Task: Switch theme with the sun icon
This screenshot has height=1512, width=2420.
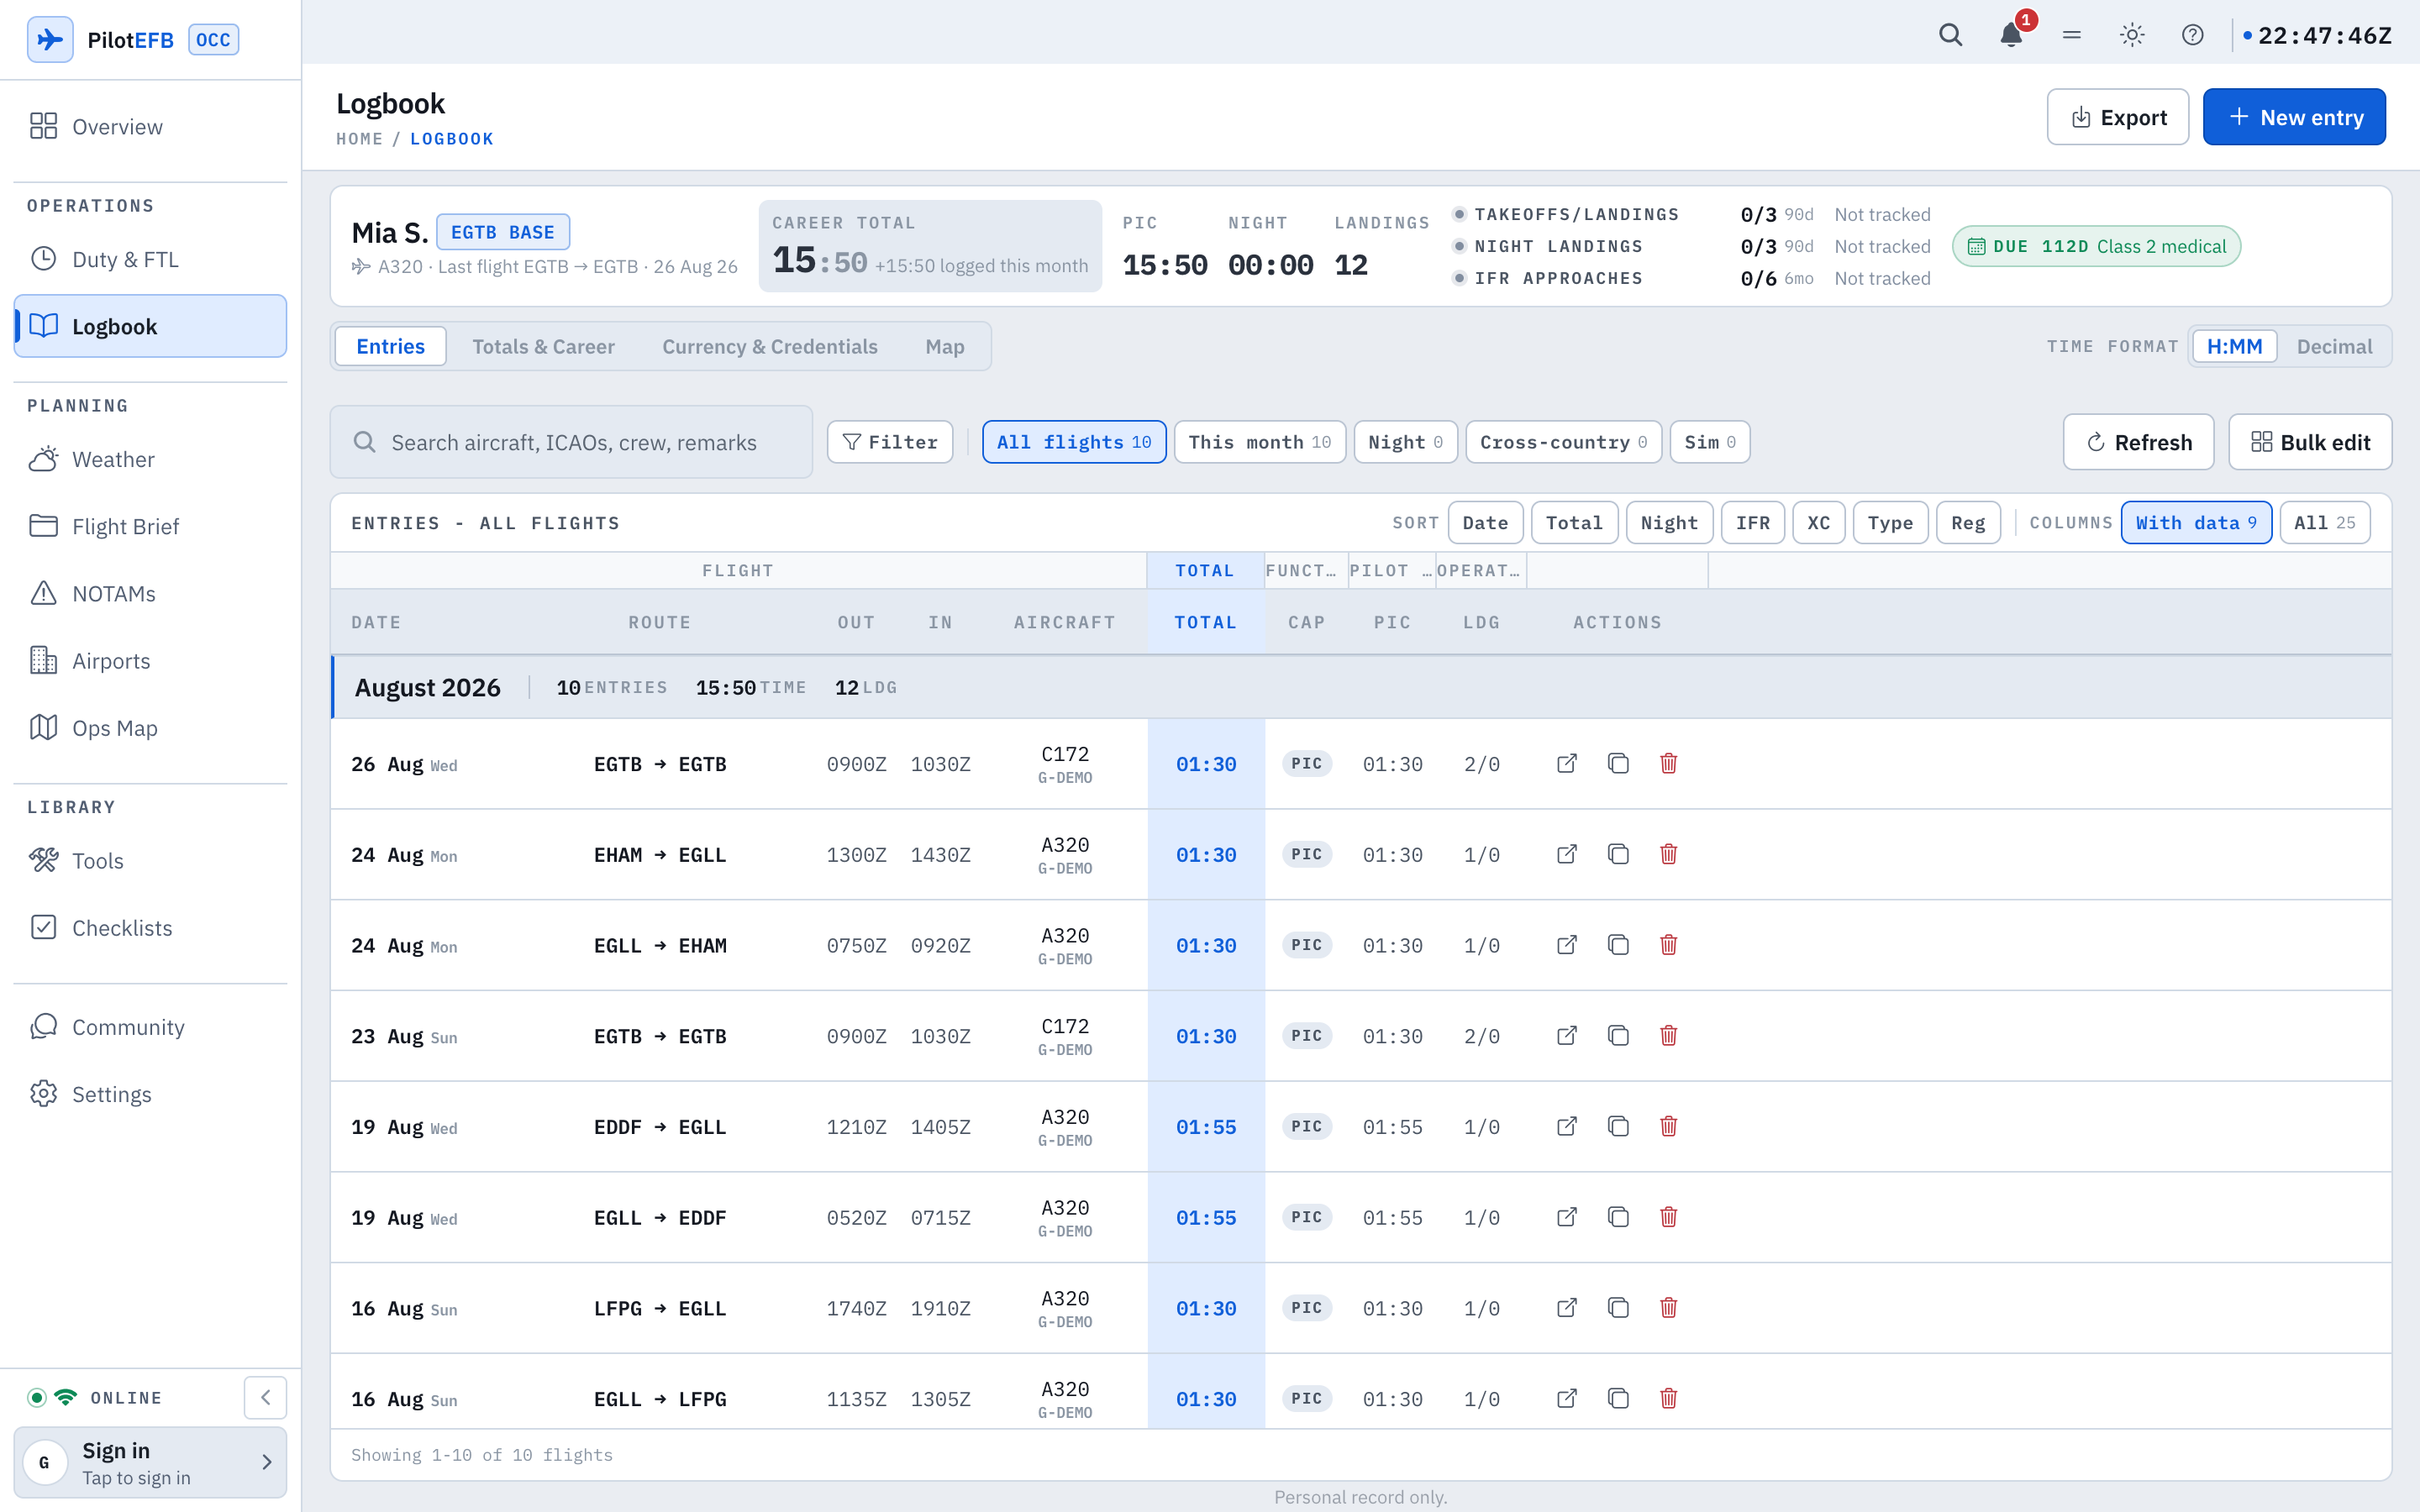Action: [x=2132, y=35]
